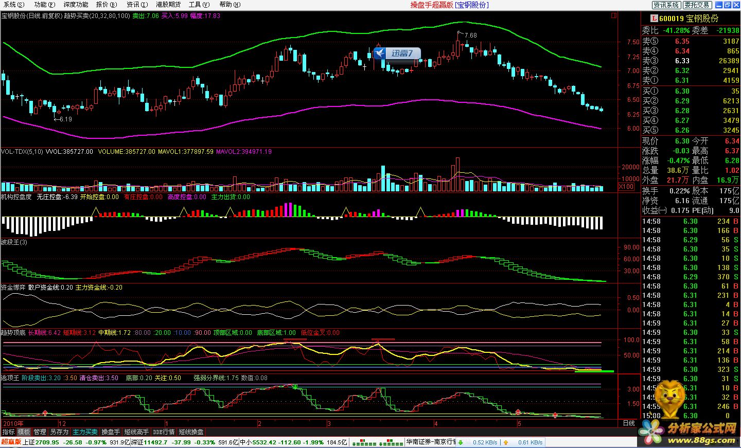Click the 买② price 6.29 row
Viewport: 741px width, 448px height.
(x=691, y=101)
